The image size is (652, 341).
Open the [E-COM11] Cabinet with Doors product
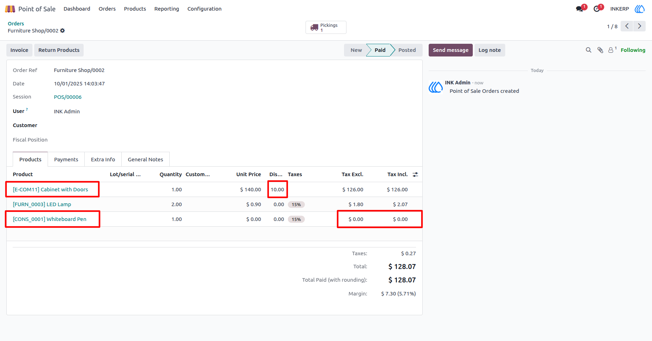point(50,190)
